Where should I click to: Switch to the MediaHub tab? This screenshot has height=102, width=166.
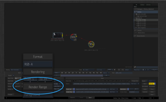[x=73, y=98]
